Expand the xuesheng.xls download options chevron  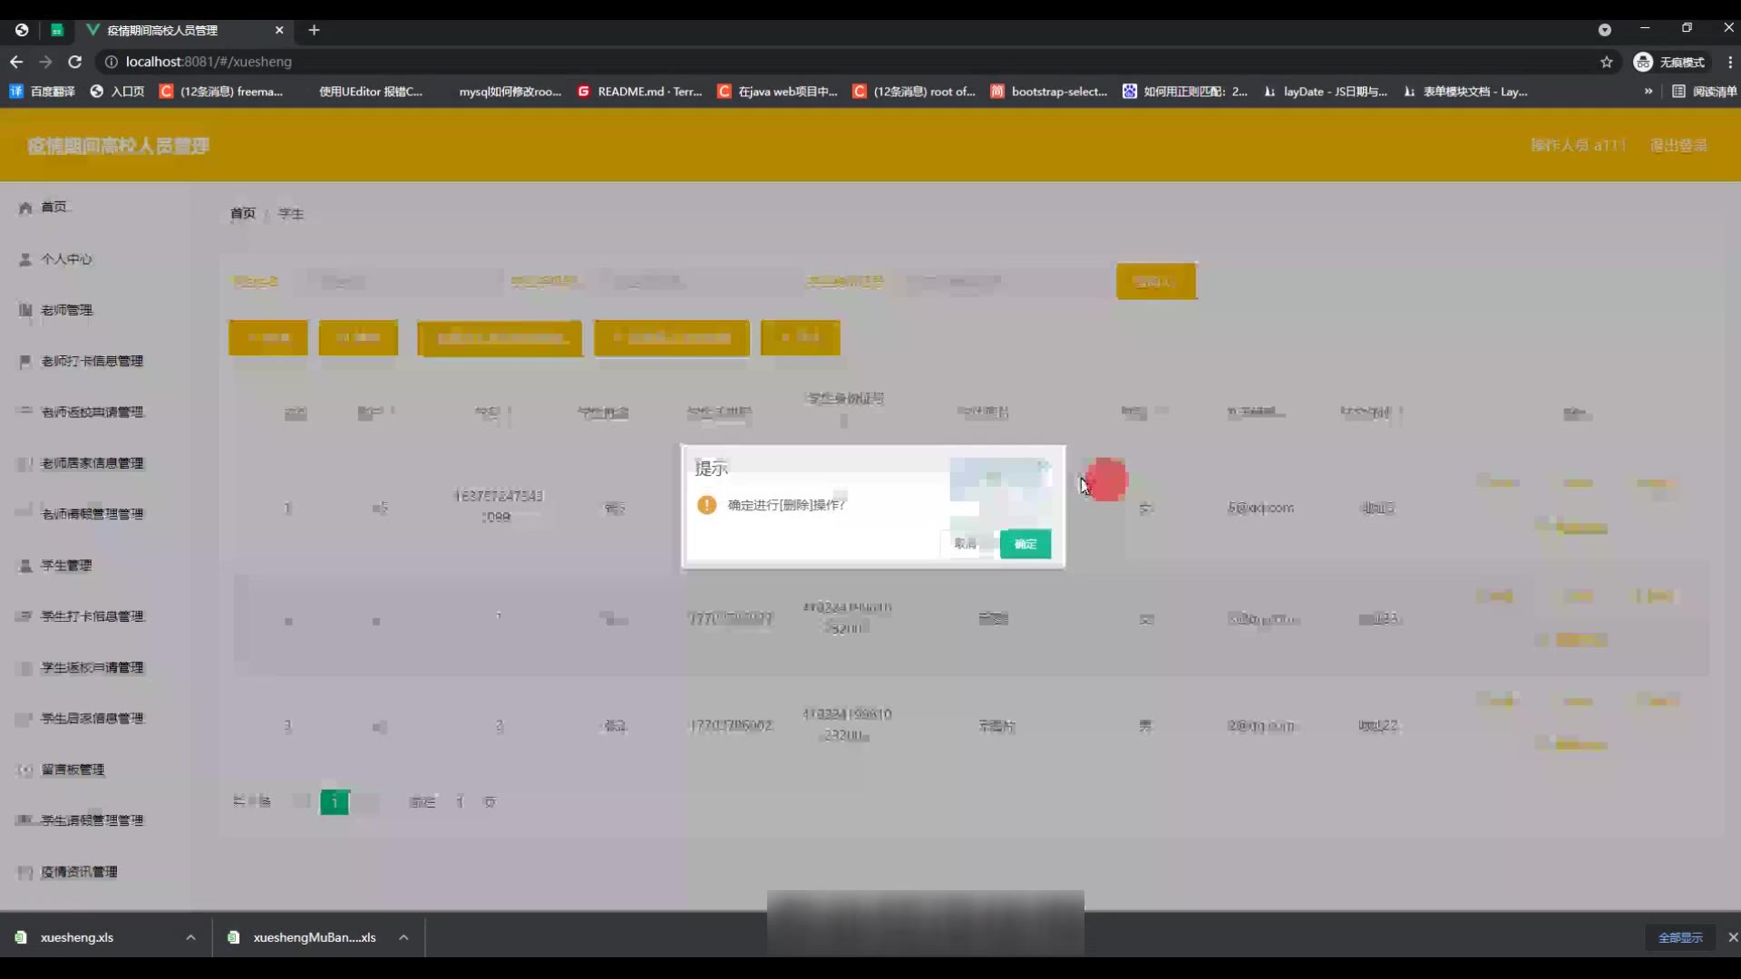[x=190, y=937]
